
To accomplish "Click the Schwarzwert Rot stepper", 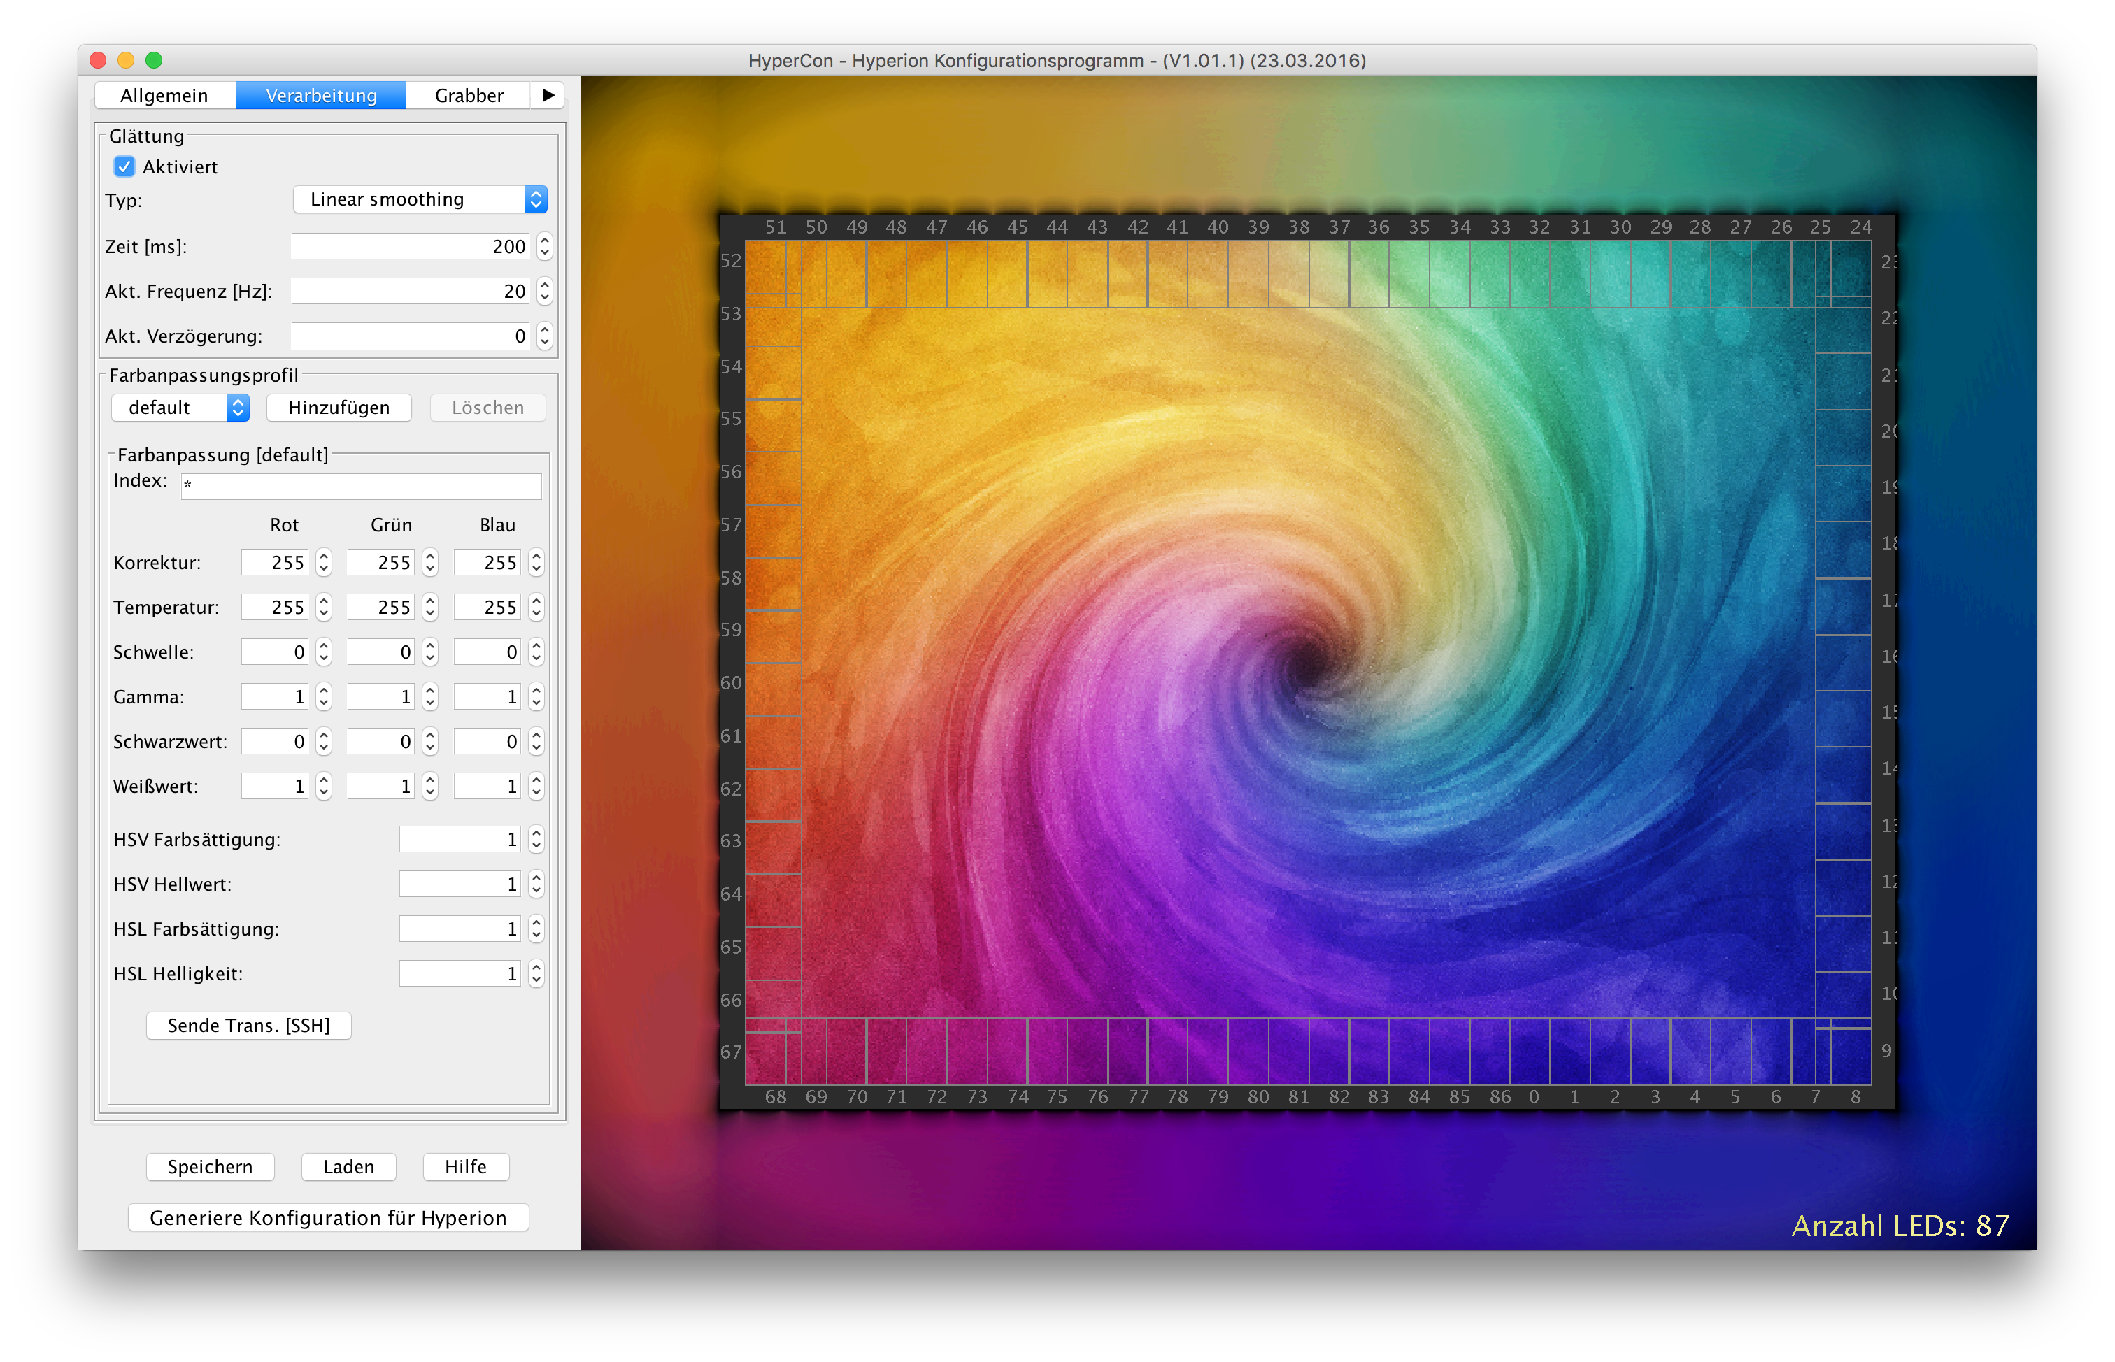I will [324, 741].
